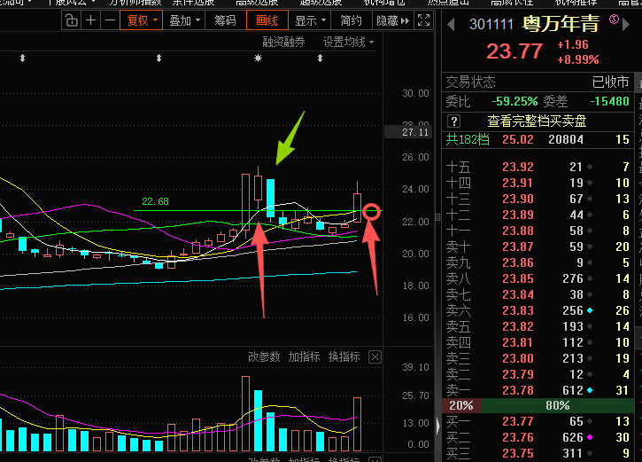Open the 叠加 dropdown
Image resolution: width=642 pixels, height=462 pixels.
(x=184, y=20)
